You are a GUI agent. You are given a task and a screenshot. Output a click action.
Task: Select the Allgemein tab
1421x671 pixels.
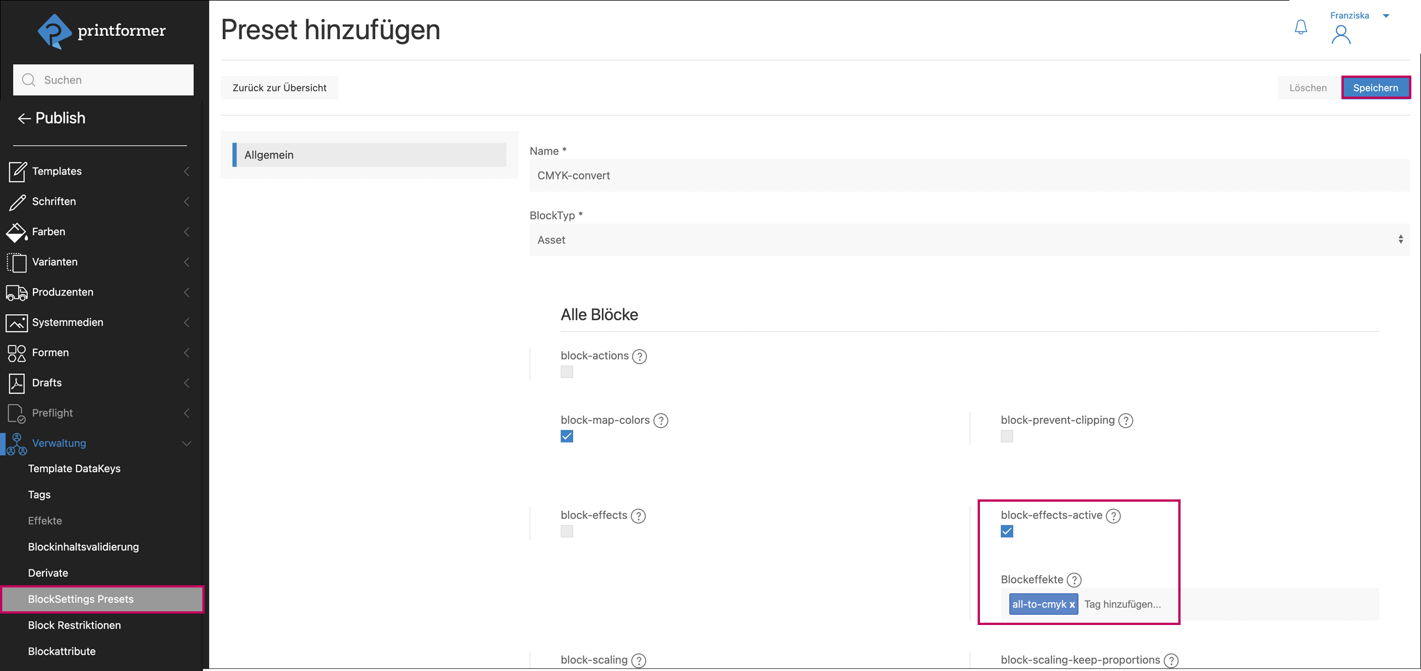(369, 155)
